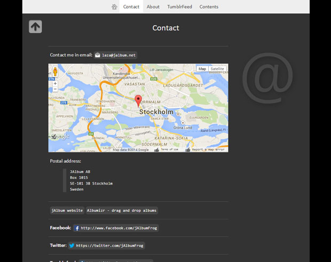Open the TumblrFeed menu item

coord(179,7)
